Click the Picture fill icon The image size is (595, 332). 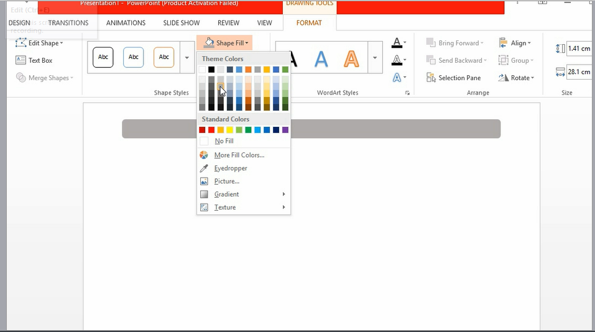coord(204,181)
